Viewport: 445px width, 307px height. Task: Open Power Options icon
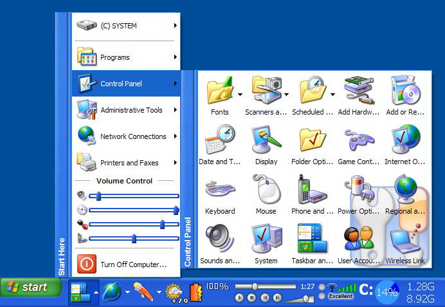click(358, 188)
